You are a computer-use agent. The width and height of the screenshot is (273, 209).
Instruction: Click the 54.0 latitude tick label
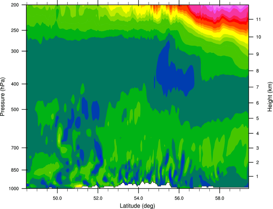139,198
